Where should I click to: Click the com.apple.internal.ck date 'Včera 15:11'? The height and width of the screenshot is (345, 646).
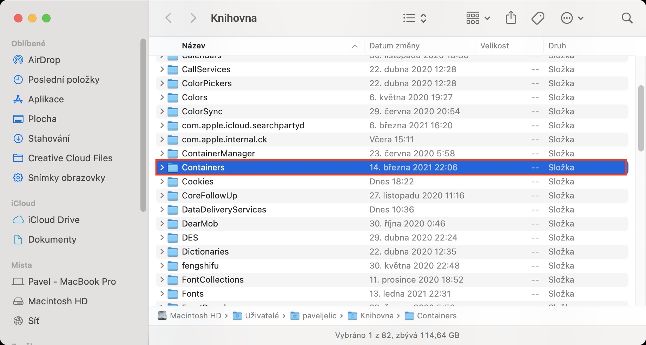(x=391, y=139)
